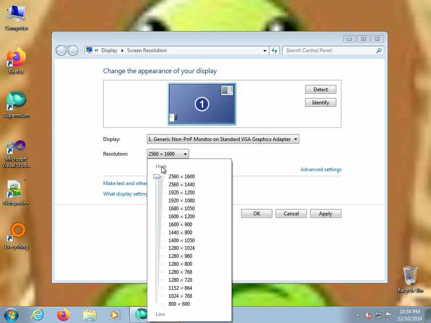Select 1280 × 1024 resolution
Viewport: 431px width, 323px height.
tap(181, 248)
